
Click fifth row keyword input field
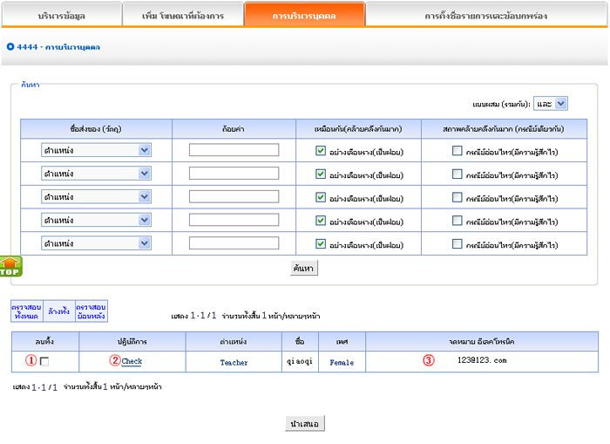234,243
